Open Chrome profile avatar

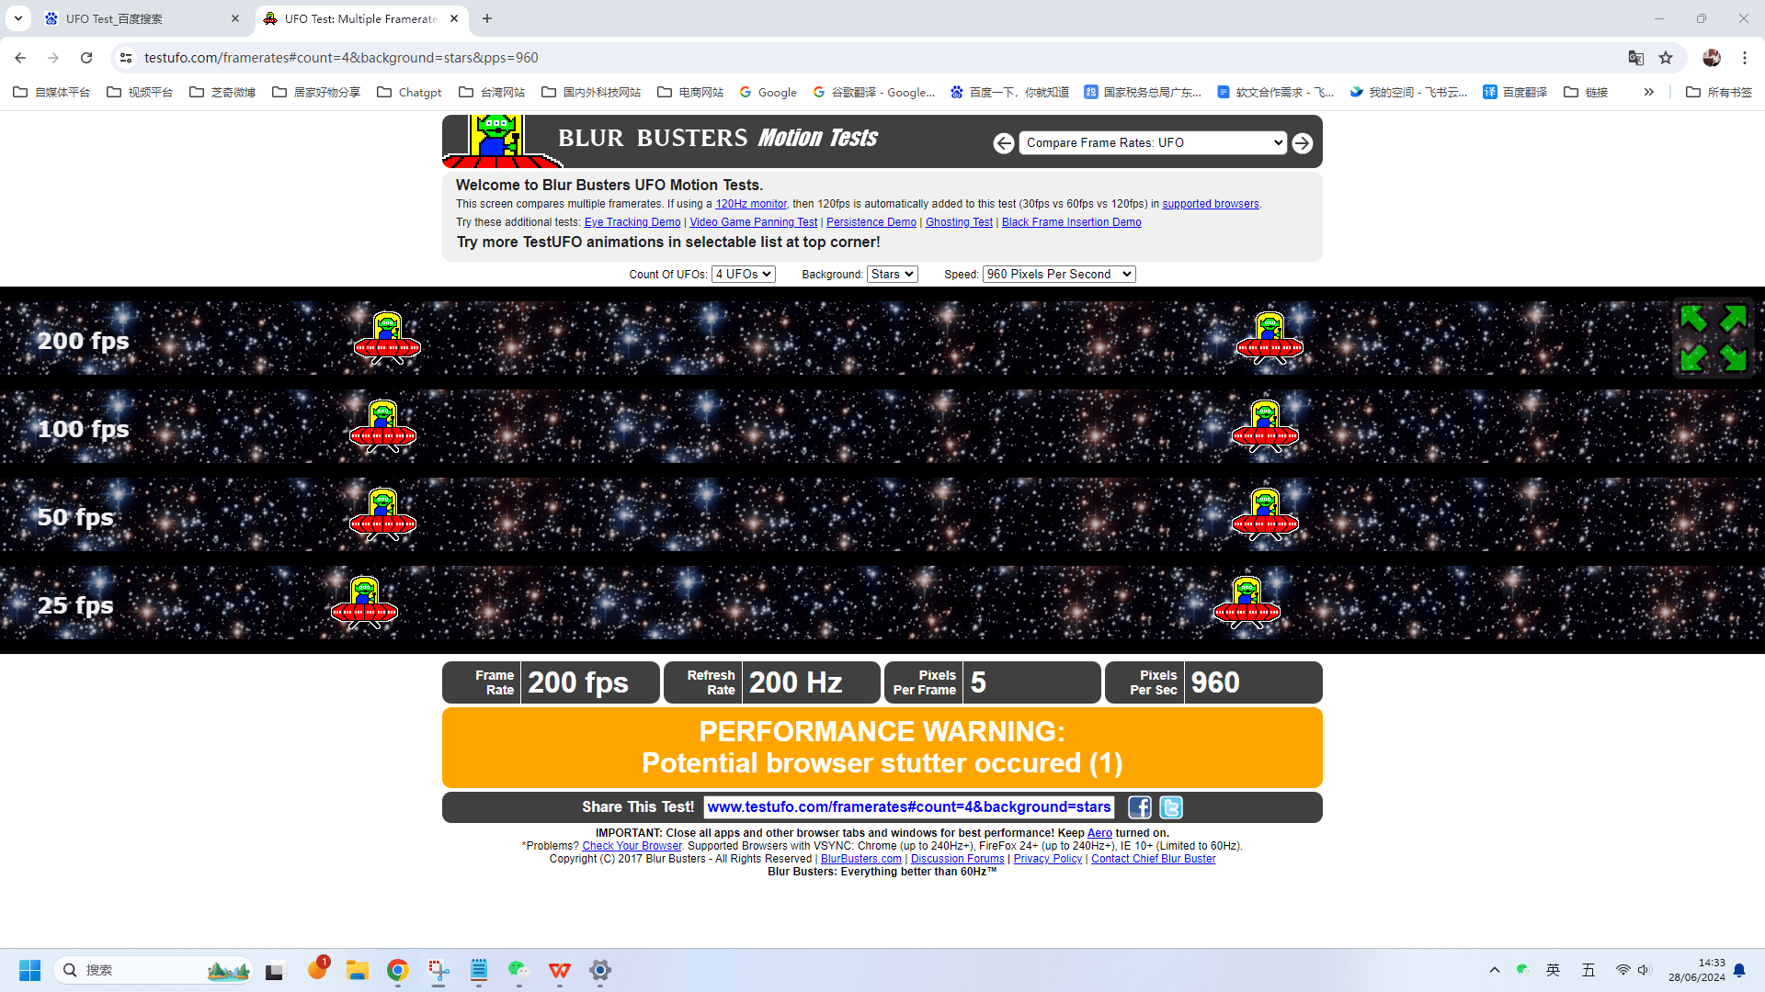coord(1712,58)
